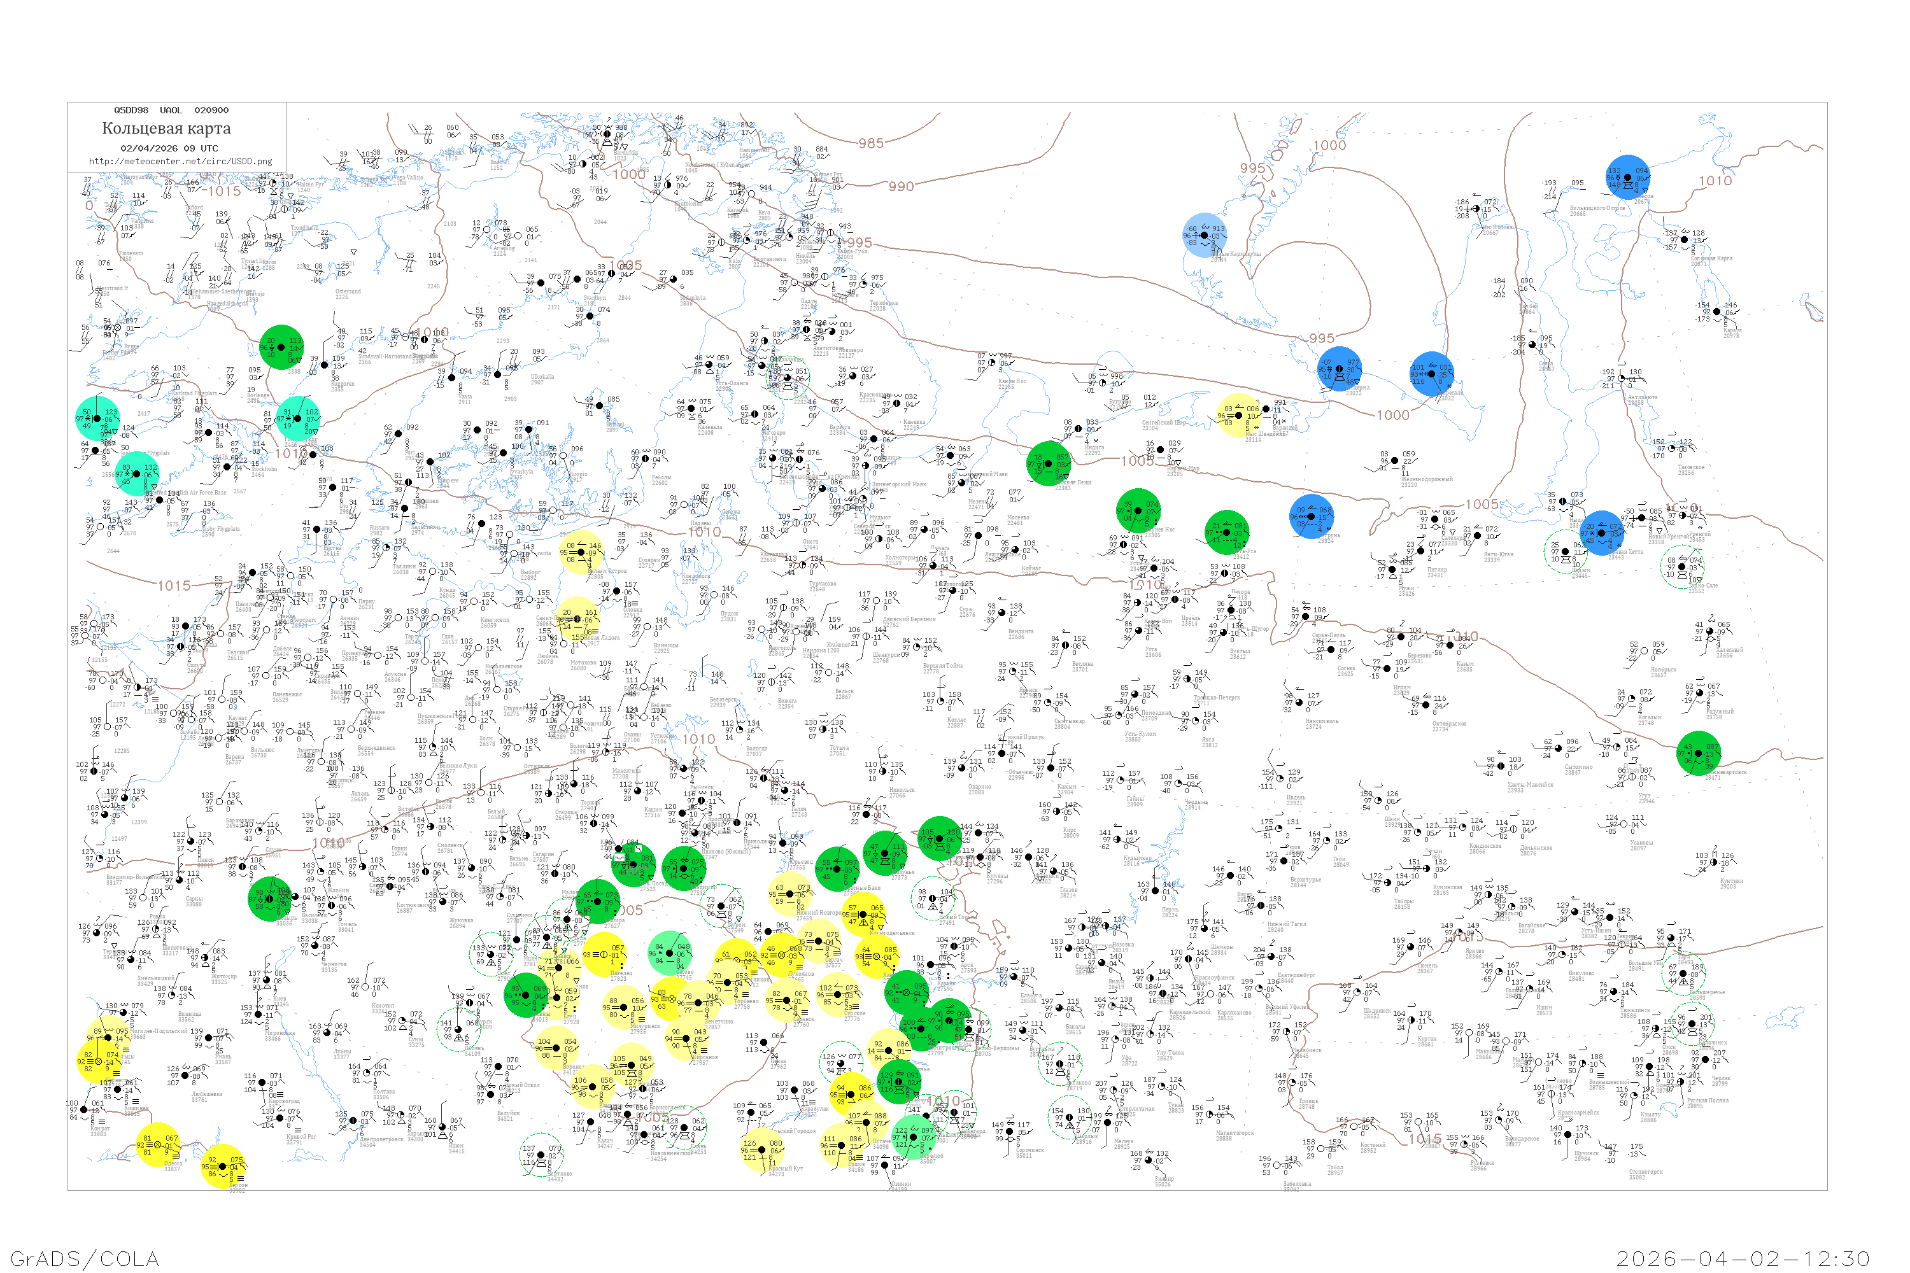The width and height of the screenshot is (1910, 1273).
Task: Select the green Усть-Уса station circle
Action: point(1226,533)
